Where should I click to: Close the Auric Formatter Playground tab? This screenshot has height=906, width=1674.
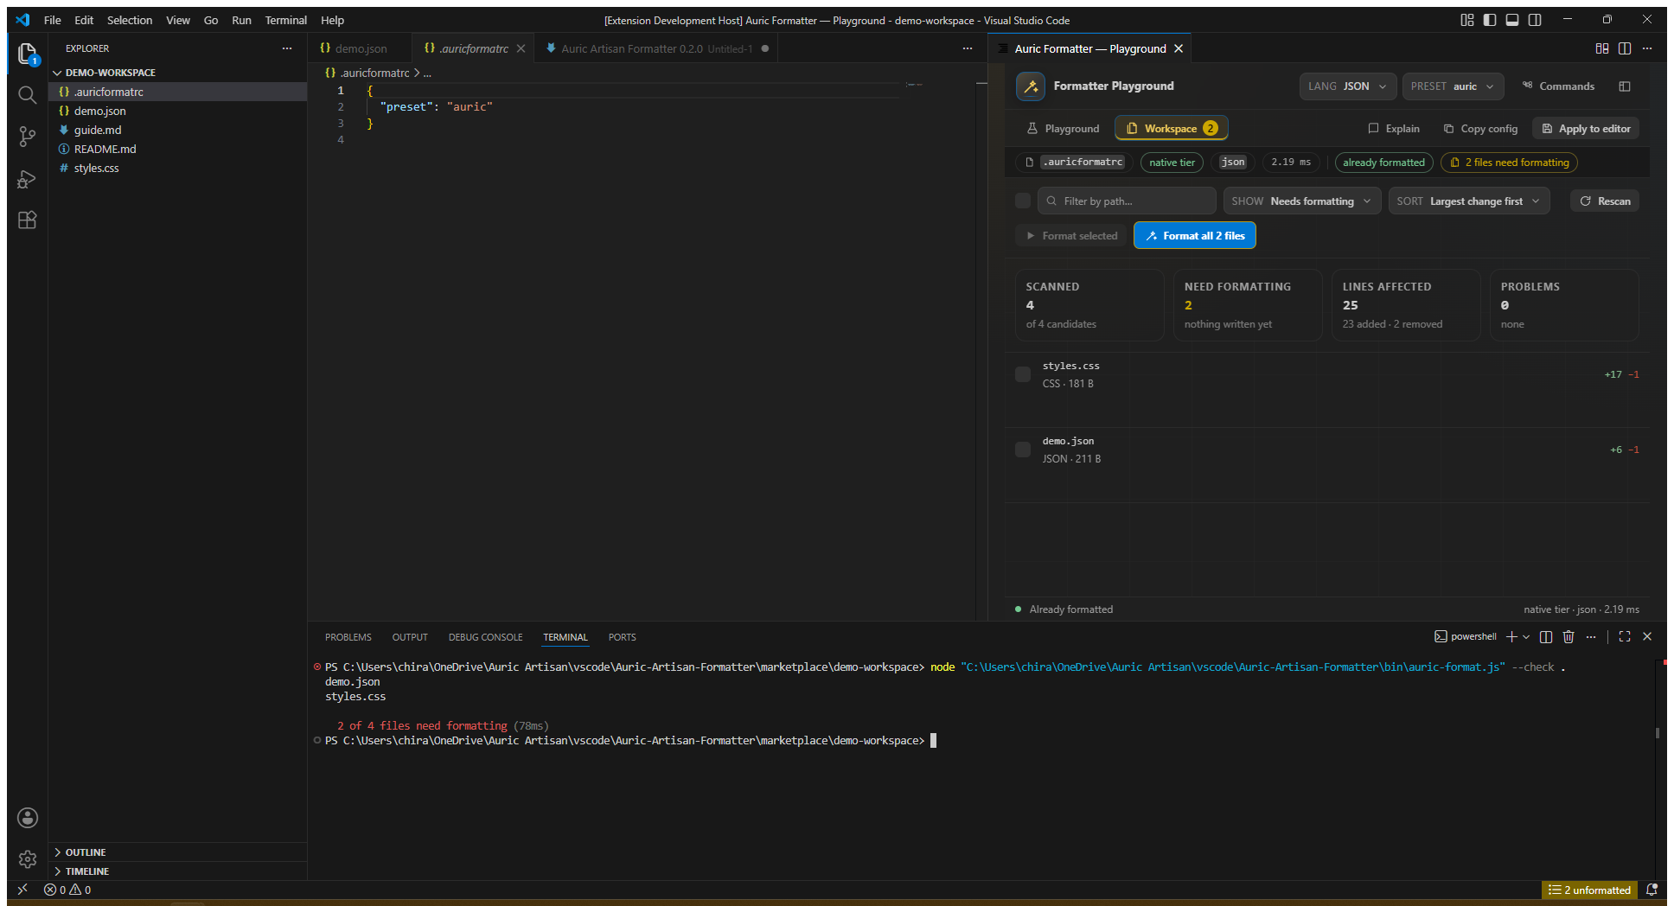1179,48
